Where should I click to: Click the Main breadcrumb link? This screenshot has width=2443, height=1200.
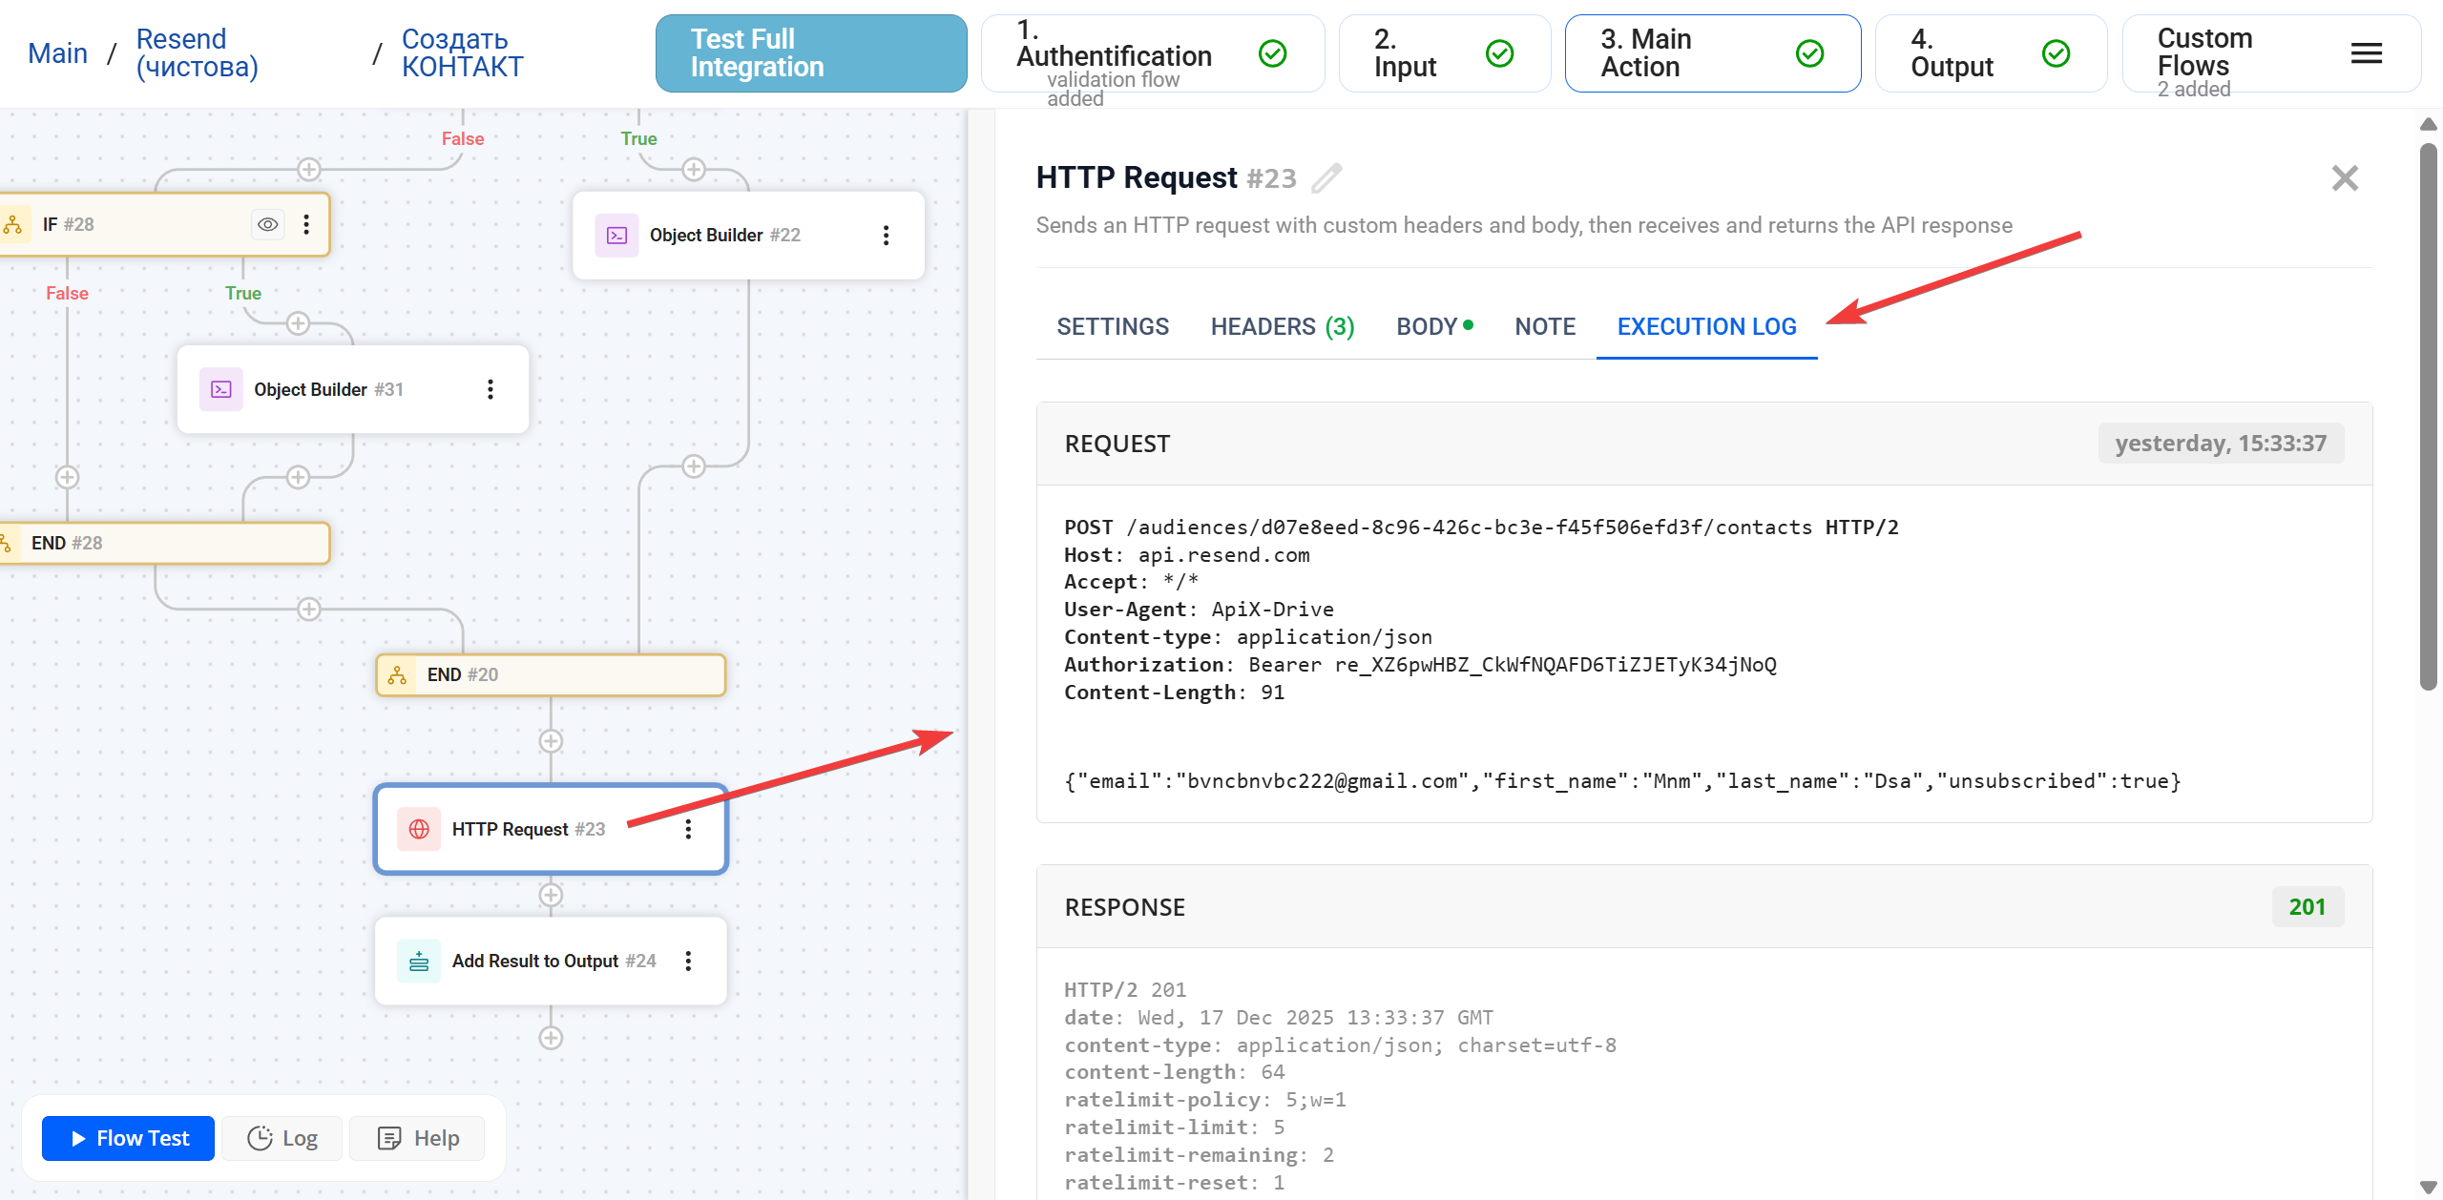point(56,53)
